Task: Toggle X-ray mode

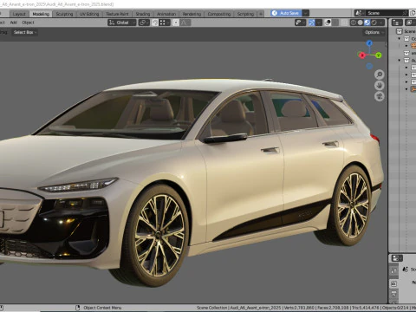Action: (344, 23)
